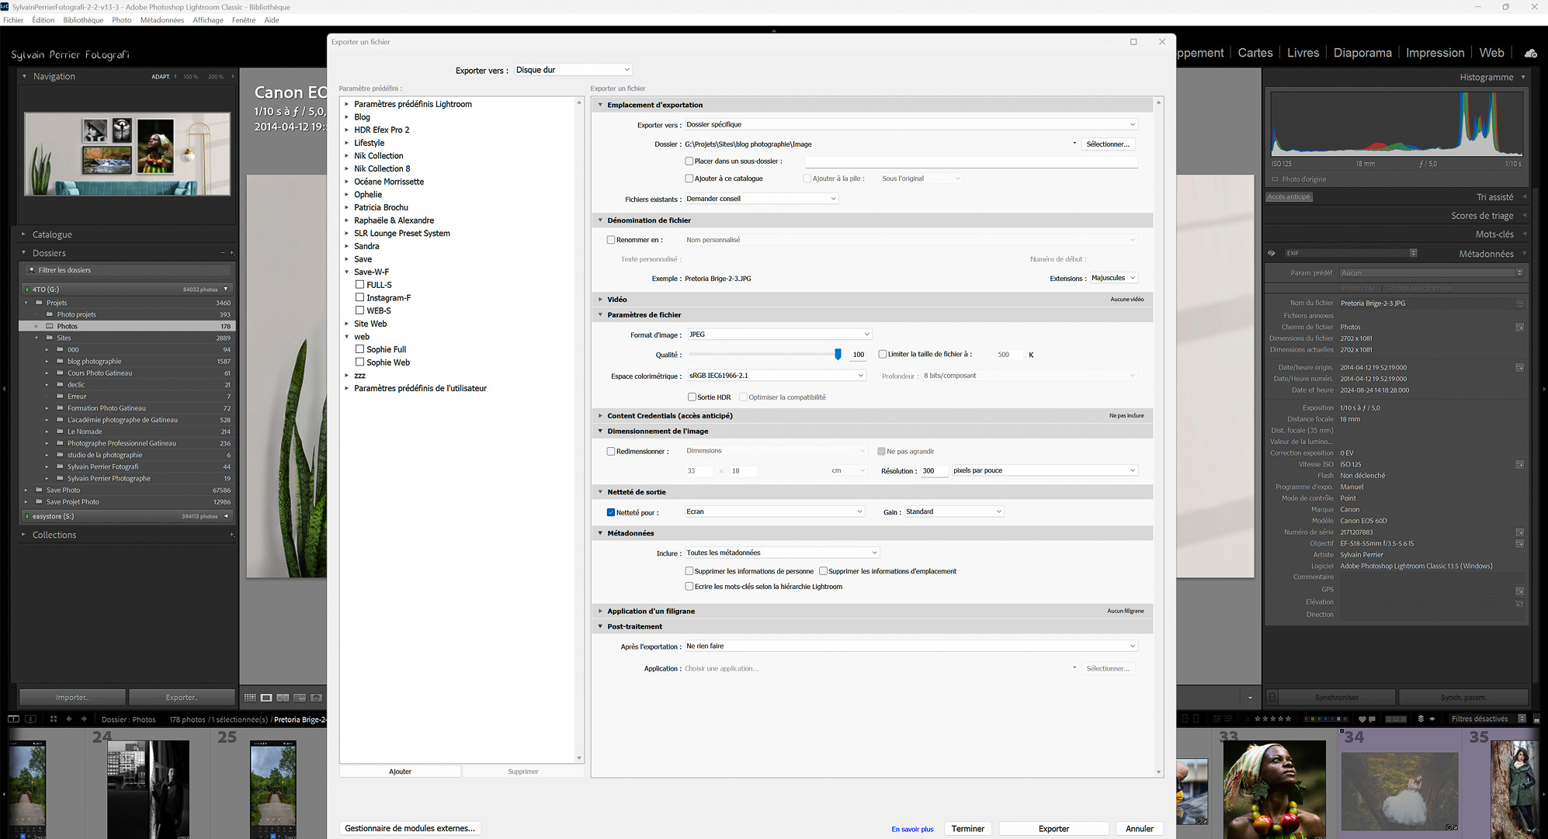This screenshot has height=839, width=1548.
Task: Open the secondary display window
Action: [x=31, y=719]
